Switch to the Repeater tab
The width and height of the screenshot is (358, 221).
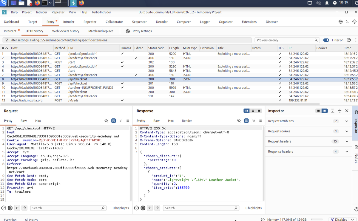pos(90,22)
